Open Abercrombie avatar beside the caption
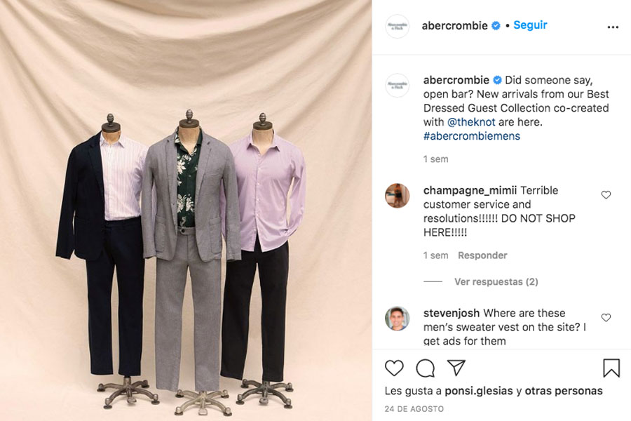631x421 pixels. [x=398, y=85]
